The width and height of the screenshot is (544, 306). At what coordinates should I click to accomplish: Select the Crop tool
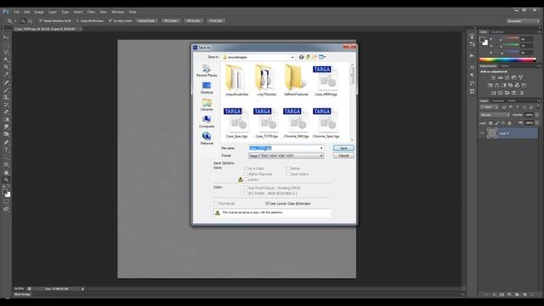(x=6, y=67)
